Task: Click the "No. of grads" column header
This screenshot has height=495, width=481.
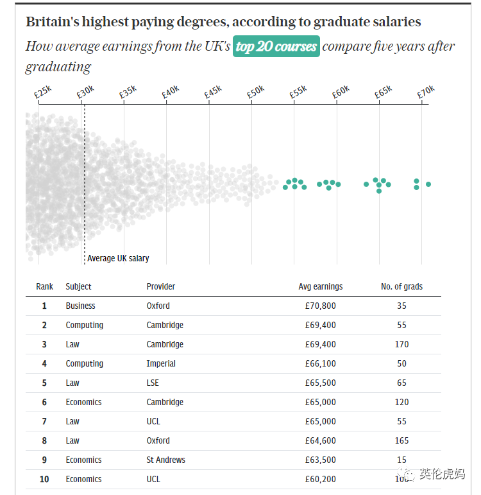Action: coord(401,286)
